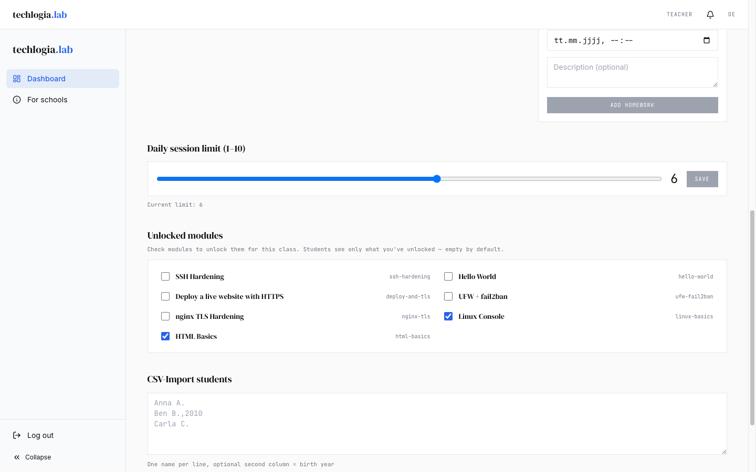Collapse the sidebar via Collapse label
Screen dimensions: 756x472
point(38,457)
